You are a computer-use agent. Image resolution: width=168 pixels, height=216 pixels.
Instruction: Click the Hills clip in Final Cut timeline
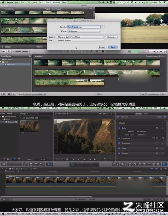[x=86, y=181]
